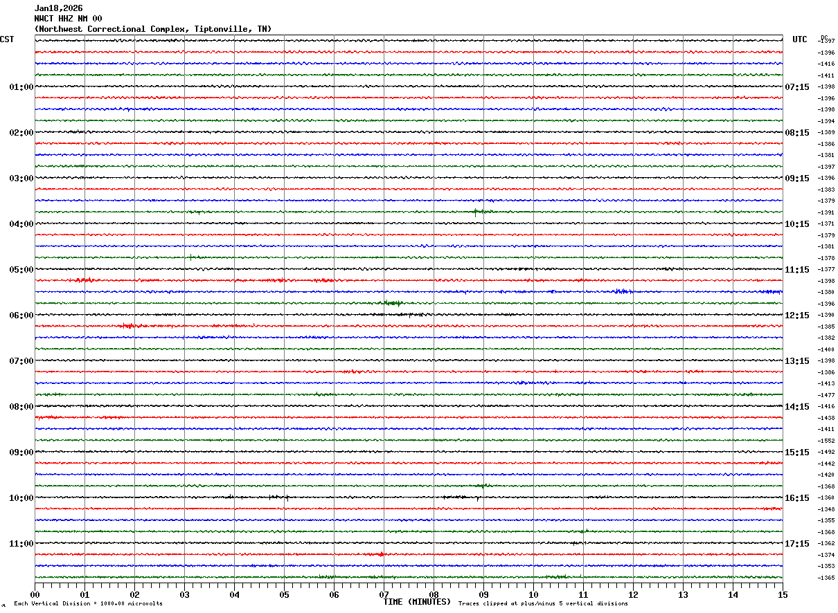This screenshot has width=838, height=613.
Task: Click the 13 minute tick label
Action: click(x=683, y=594)
